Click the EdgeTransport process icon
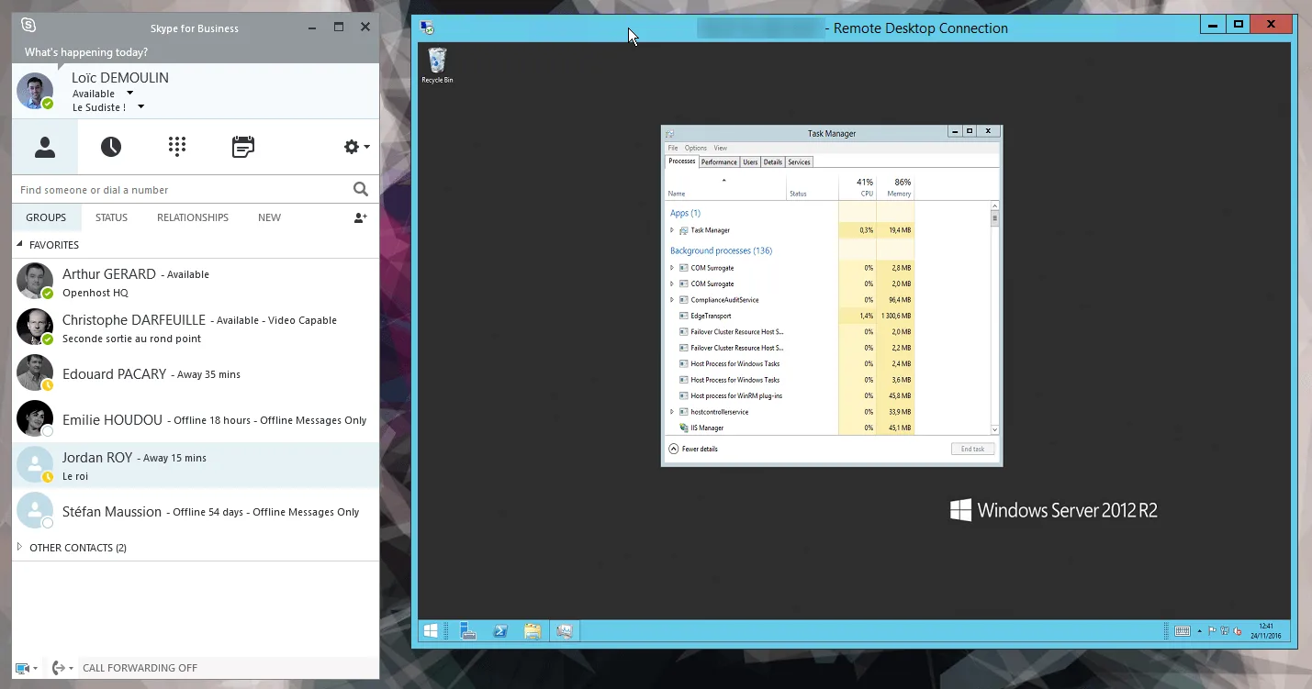The width and height of the screenshot is (1312, 689). coord(683,316)
